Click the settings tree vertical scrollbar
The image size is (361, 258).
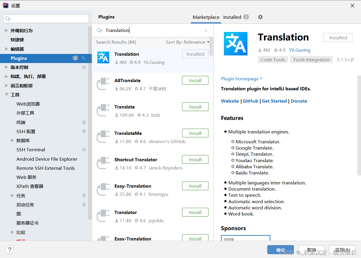click(x=90, y=123)
